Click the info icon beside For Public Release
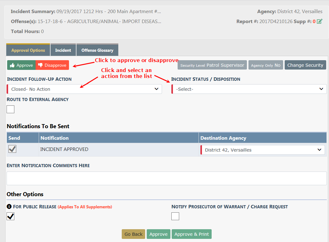329x242 pixels. pyautogui.click(x=9, y=206)
